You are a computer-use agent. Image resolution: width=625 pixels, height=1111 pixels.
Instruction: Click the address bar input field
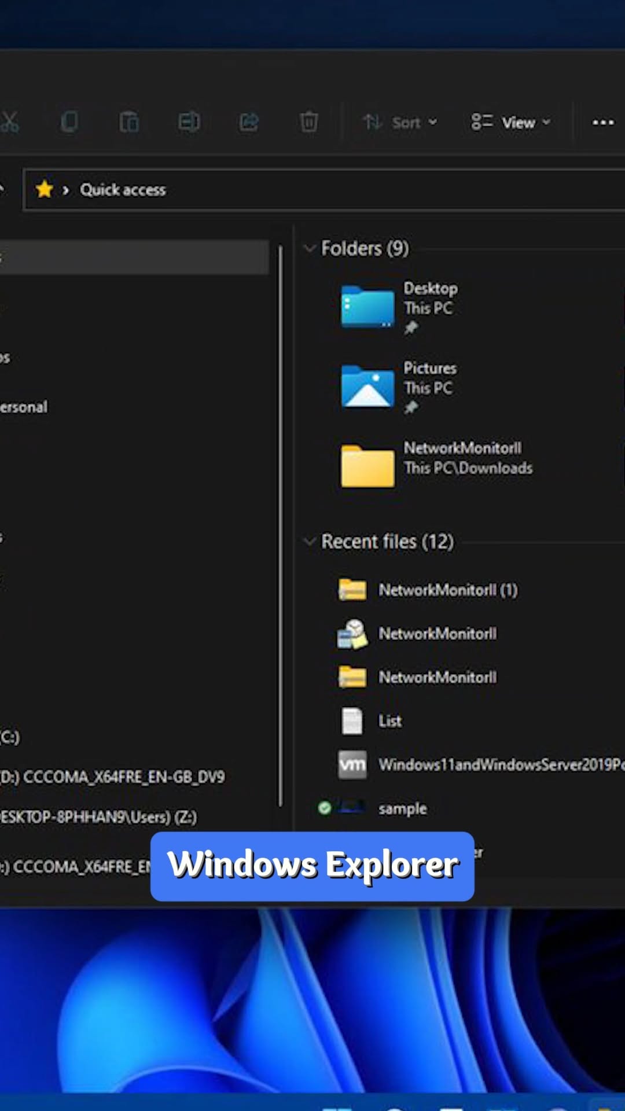[x=324, y=190]
